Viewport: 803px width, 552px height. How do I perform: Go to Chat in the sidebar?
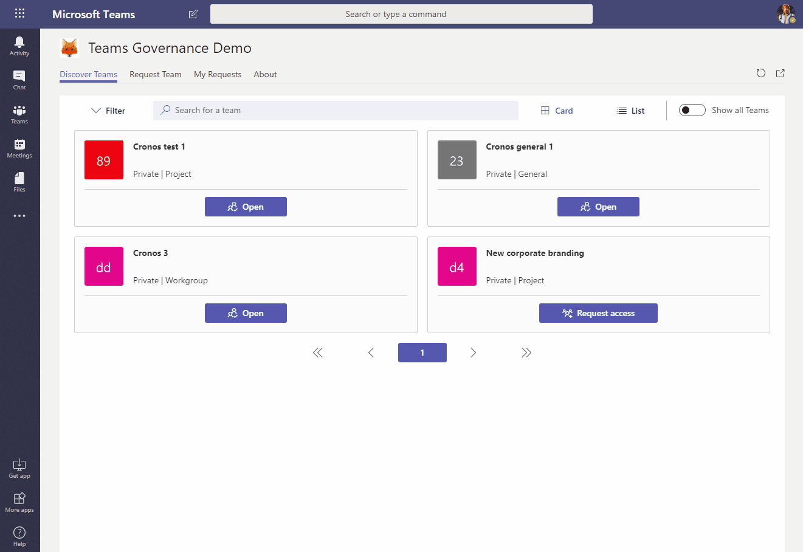pos(19,80)
